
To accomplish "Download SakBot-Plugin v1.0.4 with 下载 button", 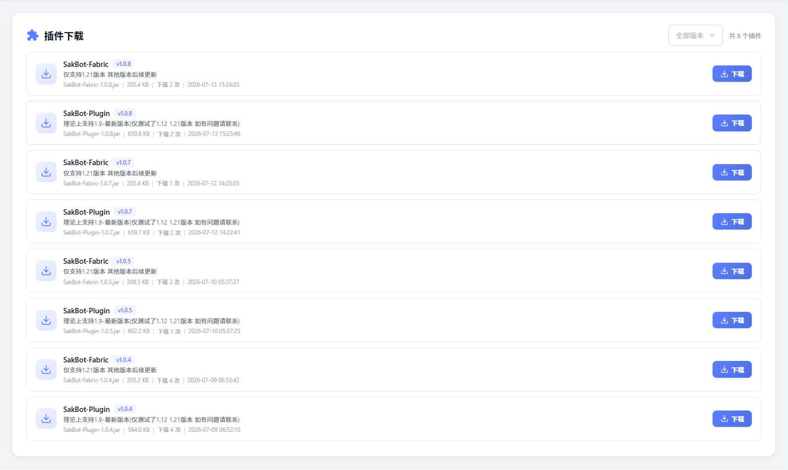I will (x=732, y=419).
